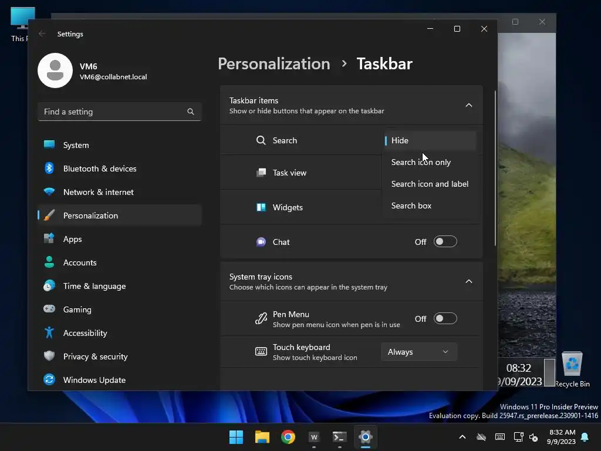Open Bluetooth & devices settings
Screen dimensions: 601x451
pos(120,169)
